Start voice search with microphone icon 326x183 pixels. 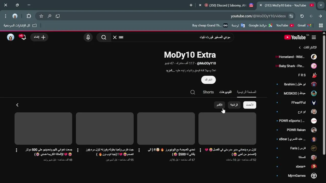click(x=88, y=37)
